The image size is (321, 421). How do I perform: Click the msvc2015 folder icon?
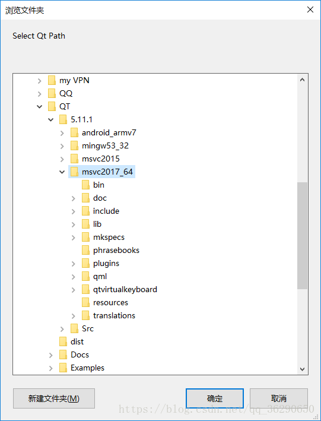click(74, 159)
